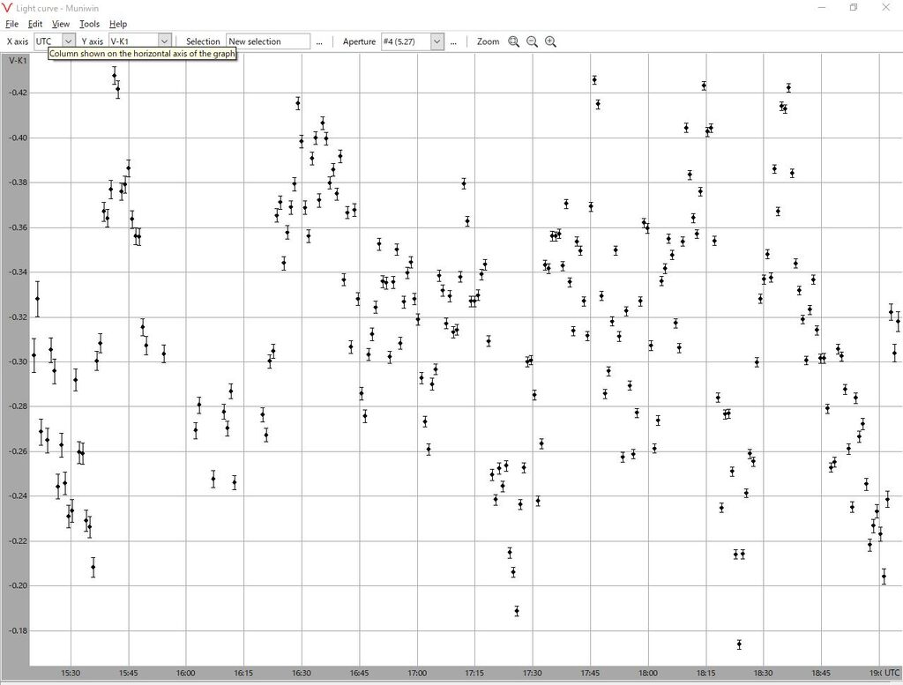
Task: Open the File menu
Action: pos(11,24)
